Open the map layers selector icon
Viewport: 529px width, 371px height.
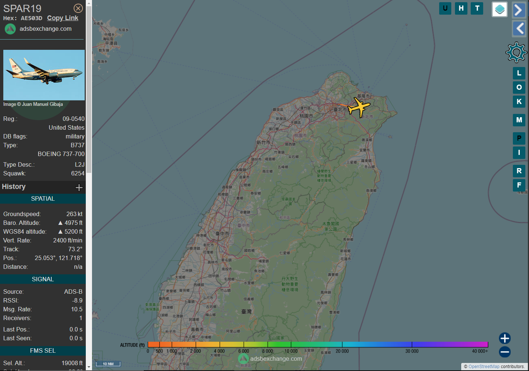(499, 10)
